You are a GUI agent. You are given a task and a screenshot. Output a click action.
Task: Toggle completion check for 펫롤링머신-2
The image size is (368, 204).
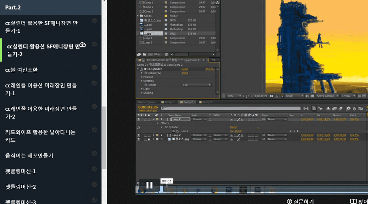(x=94, y=184)
